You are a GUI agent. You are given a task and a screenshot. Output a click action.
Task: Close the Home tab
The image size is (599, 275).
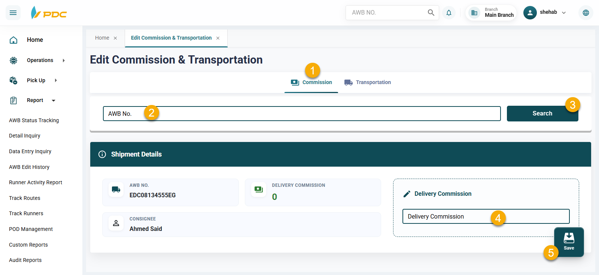click(115, 38)
